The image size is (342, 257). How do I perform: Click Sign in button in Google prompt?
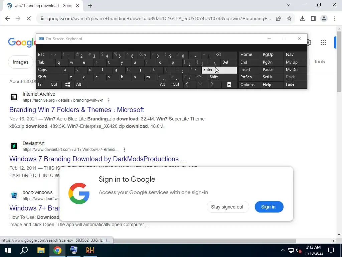click(269, 207)
